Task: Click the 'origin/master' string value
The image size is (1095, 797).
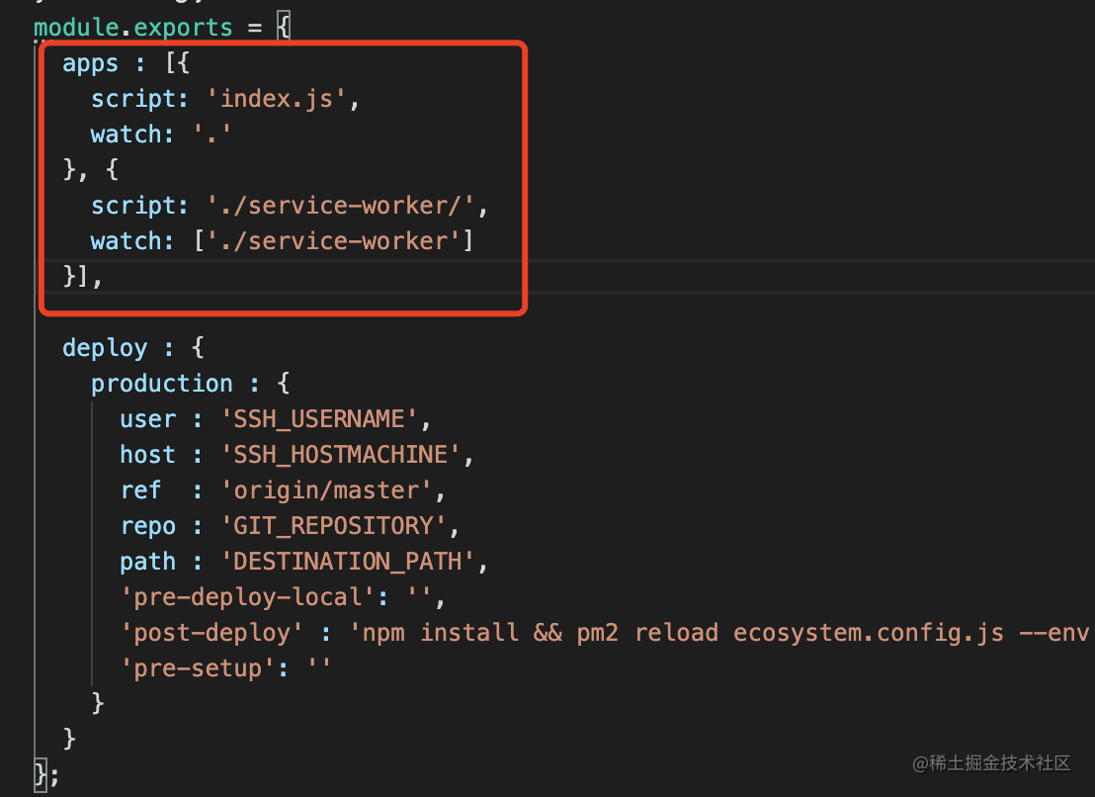Action: pos(325,490)
